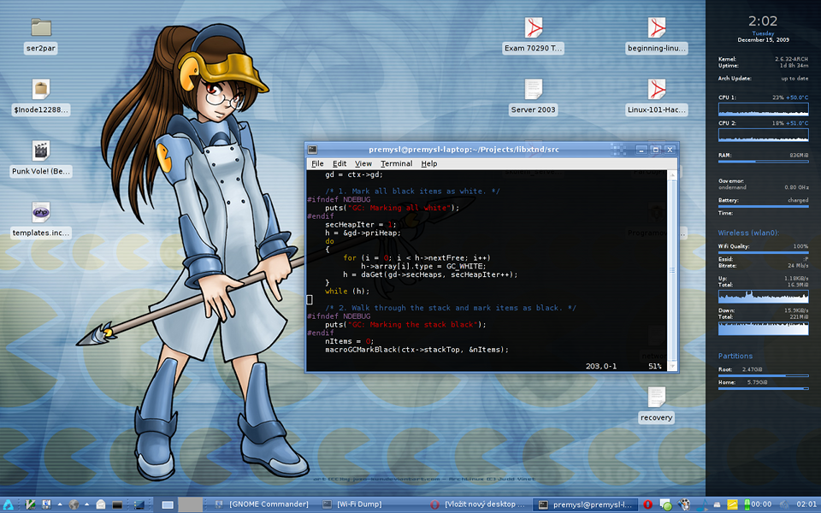Open the ser2par folder on desktop
Viewport: 821px width, 513px height.
pyautogui.click(x=41, y=35)
